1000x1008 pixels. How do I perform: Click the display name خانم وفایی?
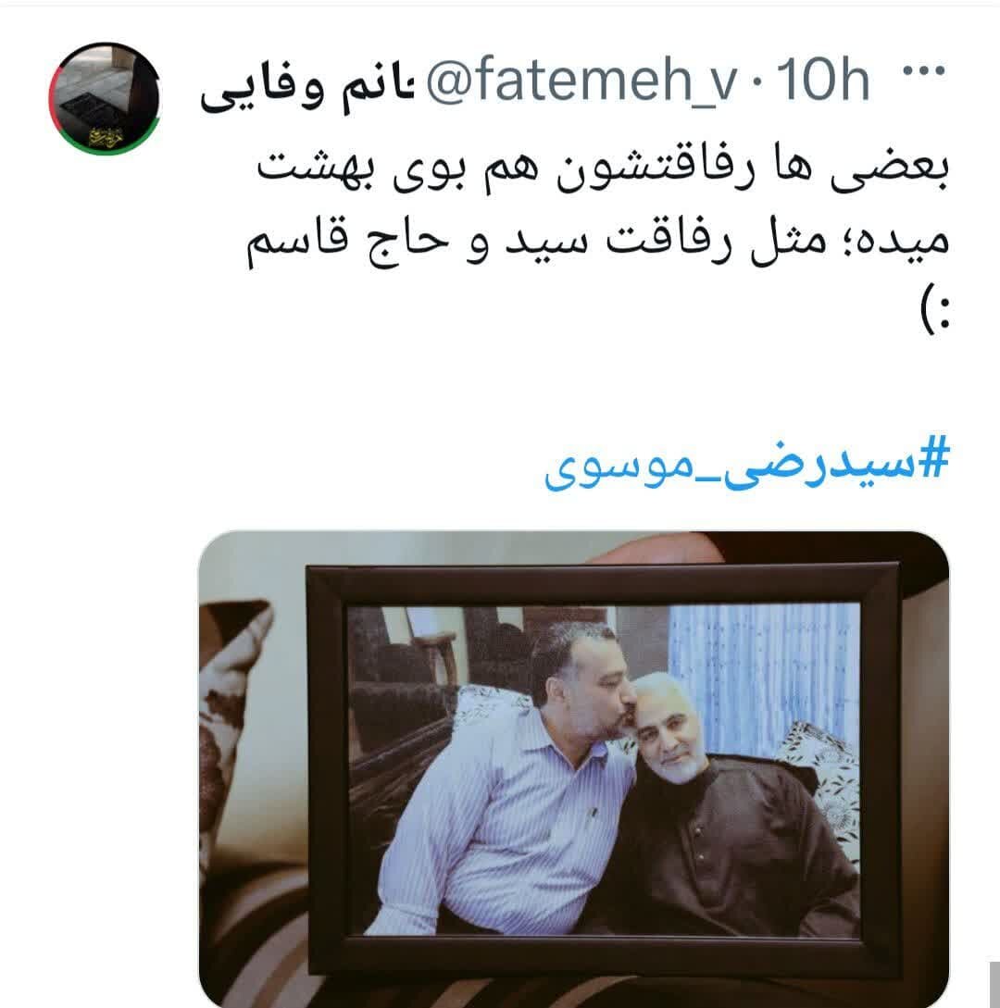pos(306,88)
